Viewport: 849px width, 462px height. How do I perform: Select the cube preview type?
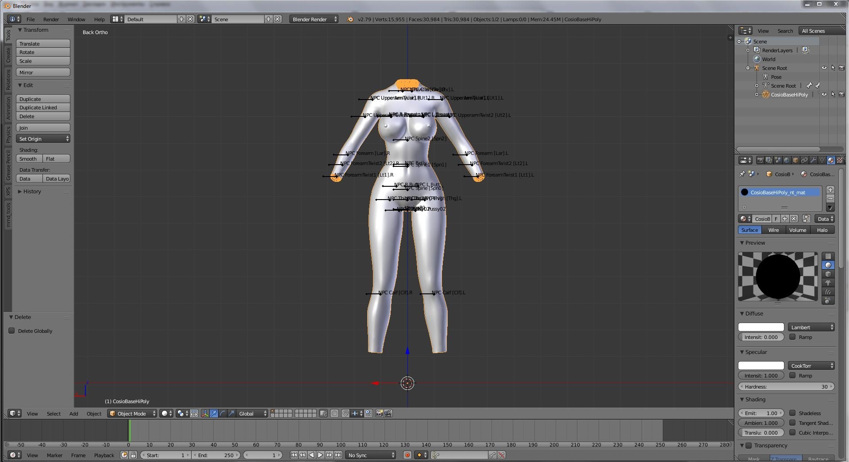pos(828,274)
